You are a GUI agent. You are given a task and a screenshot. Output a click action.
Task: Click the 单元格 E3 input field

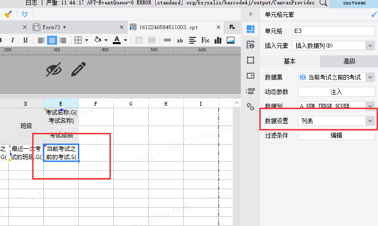coord(334,31)
